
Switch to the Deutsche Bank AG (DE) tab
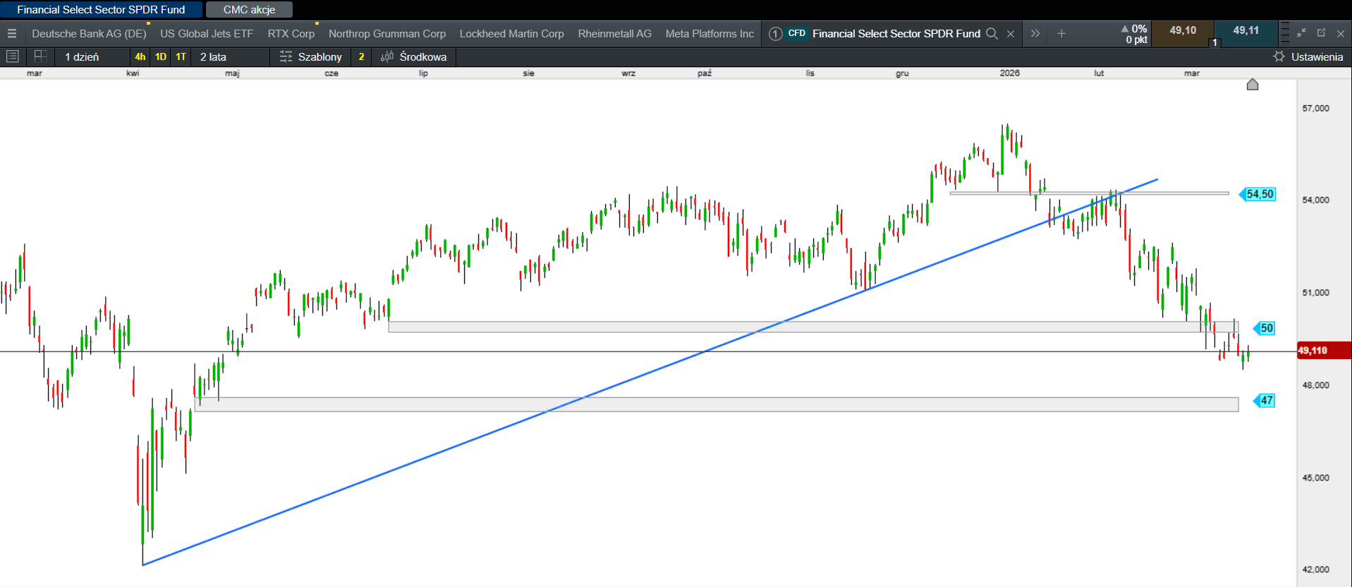click(x=89, y=34)
